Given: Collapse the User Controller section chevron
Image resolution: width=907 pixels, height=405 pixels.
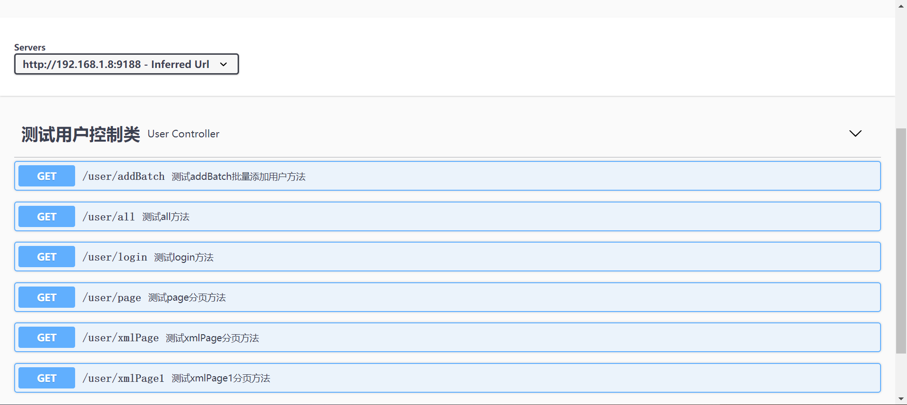Looking at the screenshot, I should pyautogui.click(x=855, y=134).
